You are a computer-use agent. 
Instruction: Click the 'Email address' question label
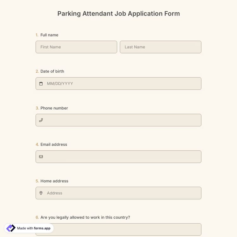point(54,144)
